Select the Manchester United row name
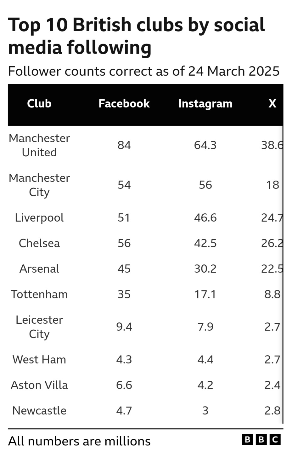This screenshot has height=457, width=292. [39, 145]
